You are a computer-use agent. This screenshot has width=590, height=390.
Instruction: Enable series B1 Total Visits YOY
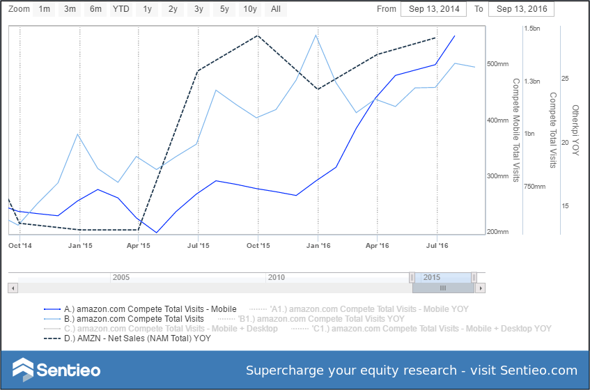(x=311, y=319)
